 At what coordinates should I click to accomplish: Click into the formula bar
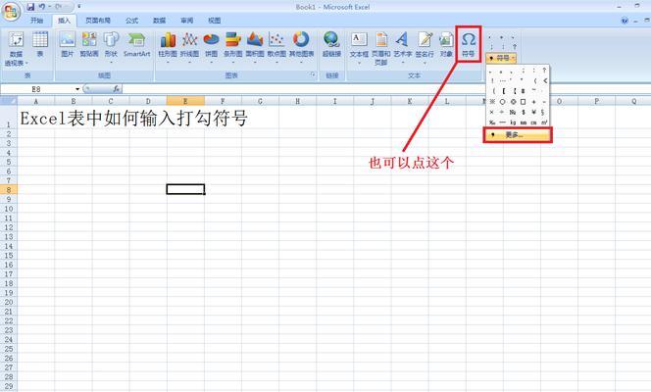pyautogui.click(x=386, y=89)
